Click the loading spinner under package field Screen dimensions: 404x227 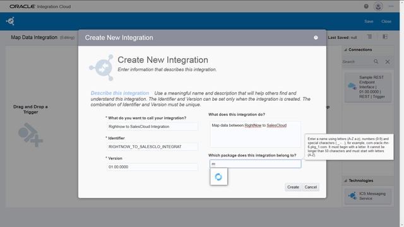click(x=218, y=177)
